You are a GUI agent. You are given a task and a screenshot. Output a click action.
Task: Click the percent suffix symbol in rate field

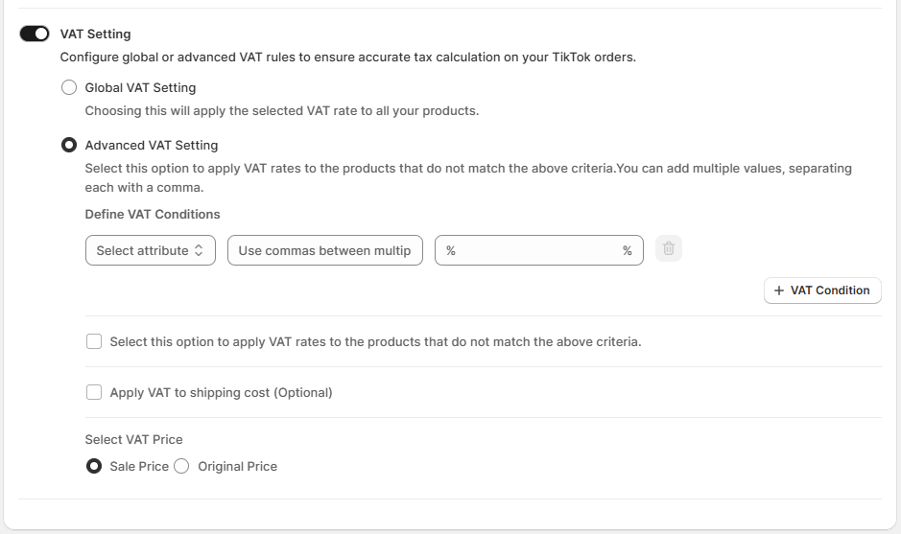click(x=627, y=250)
